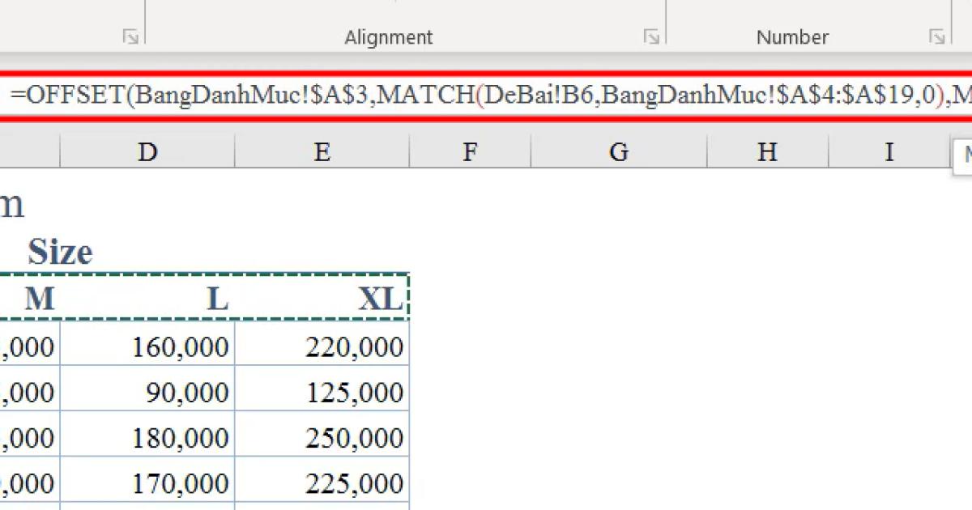Click the Alignment group label
The height and width of the screenshot is (510, 972).
[389, 36]
